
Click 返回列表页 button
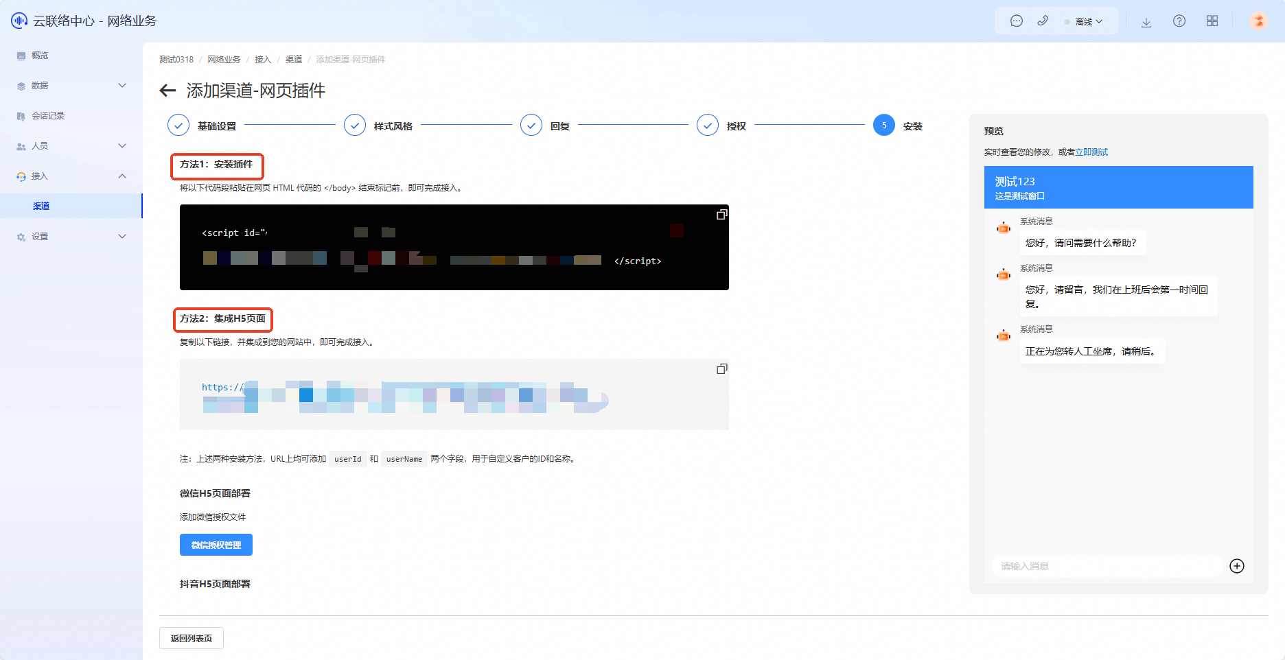pyautogui.click(x=192, y=638)
